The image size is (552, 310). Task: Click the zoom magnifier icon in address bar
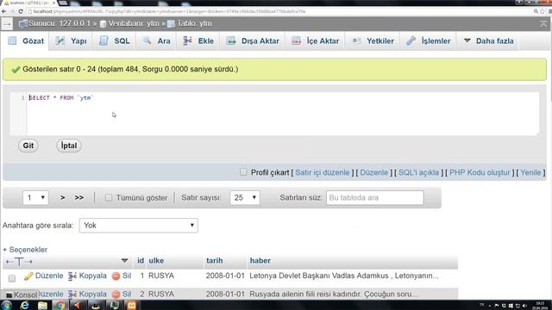pos(536,11)
